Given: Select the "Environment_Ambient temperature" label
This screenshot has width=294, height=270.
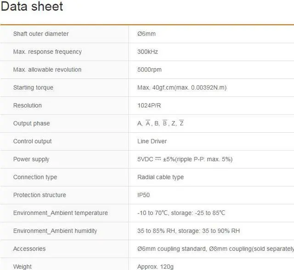Looking at the screenshot, I should point(61,213).
